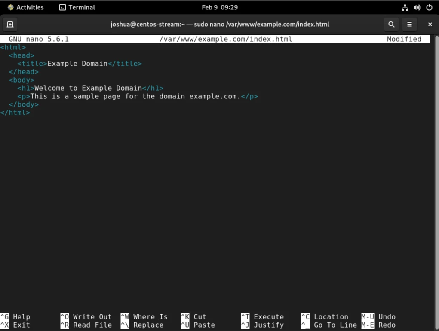This screenshot has width=439, height=331.
Task: Click the terminal vertical scrollbar
Action: click(436, 182)
